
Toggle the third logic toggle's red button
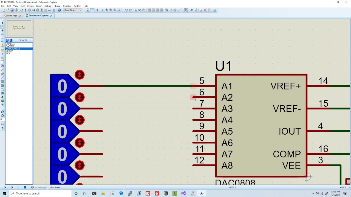[80, 120]
